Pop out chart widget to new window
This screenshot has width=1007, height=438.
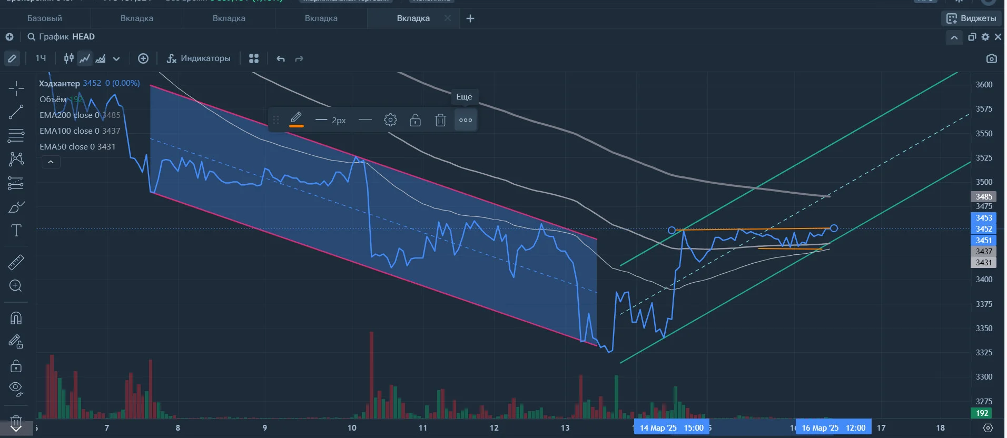click(972, 37)
